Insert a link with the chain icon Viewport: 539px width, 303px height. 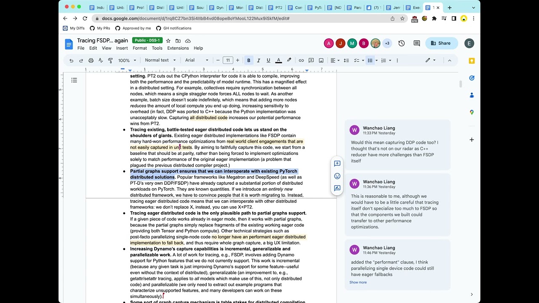click(301, 60)
